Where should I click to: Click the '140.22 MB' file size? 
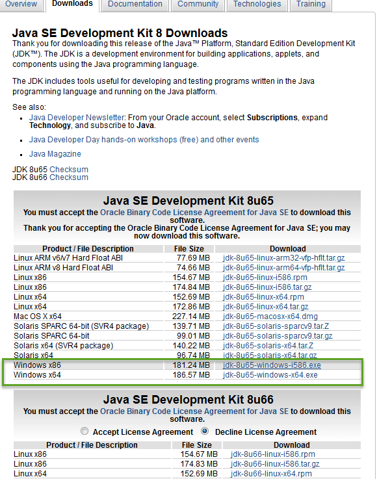pos(191,346)
